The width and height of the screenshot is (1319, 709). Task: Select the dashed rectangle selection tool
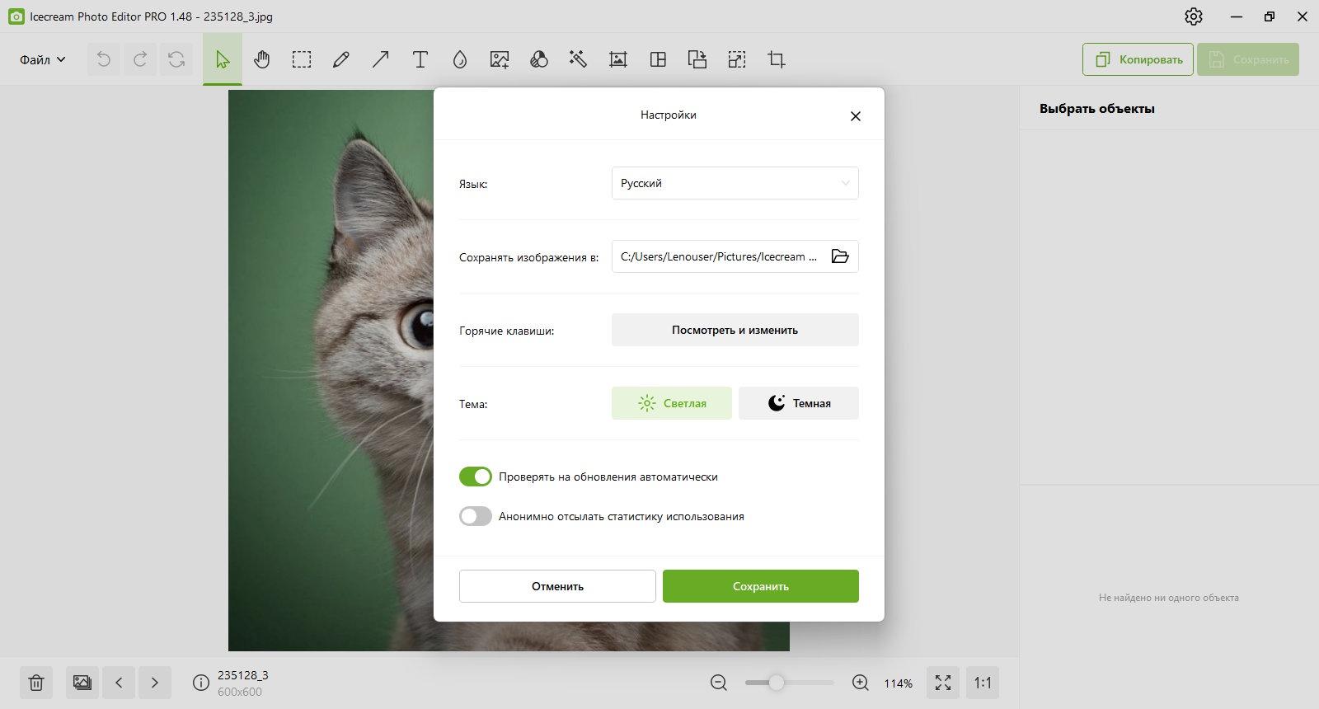pos(302,59)
